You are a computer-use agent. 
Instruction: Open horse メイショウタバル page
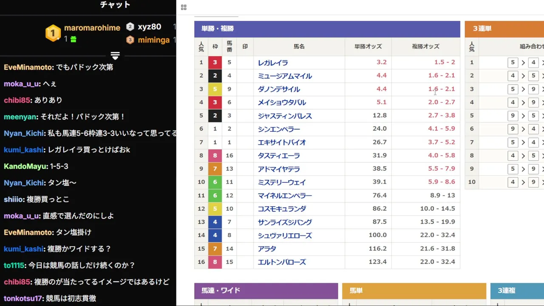click(282, 102)
